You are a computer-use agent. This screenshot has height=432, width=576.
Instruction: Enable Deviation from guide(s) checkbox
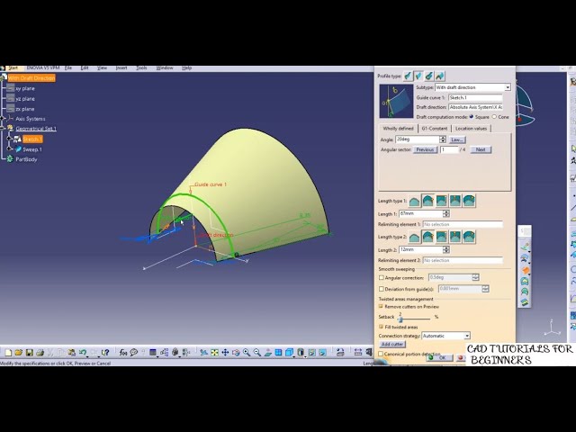pyautogui.click(x=382, y=289)
